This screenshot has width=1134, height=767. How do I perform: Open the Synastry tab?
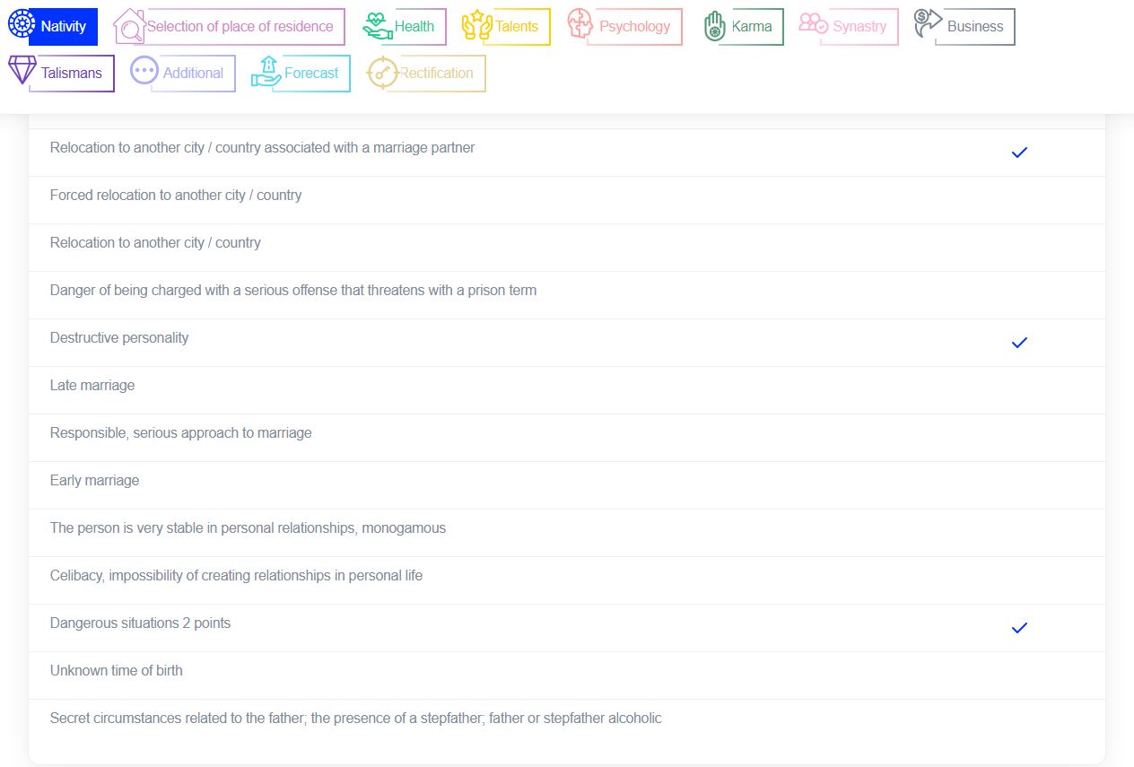tap(859, 27)
